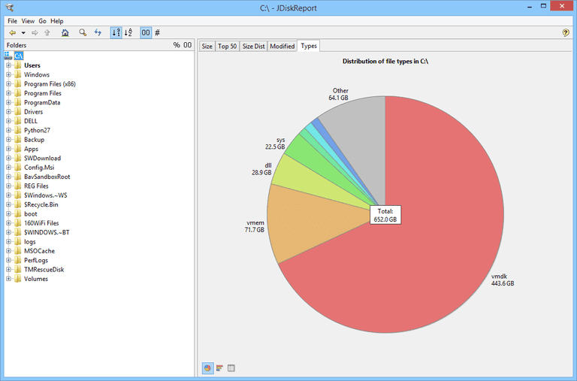Image resolution: width=577 pixels, height=381 pixels.
Task: Expand the Drivers folder
Action: click(x=8, y=111)
